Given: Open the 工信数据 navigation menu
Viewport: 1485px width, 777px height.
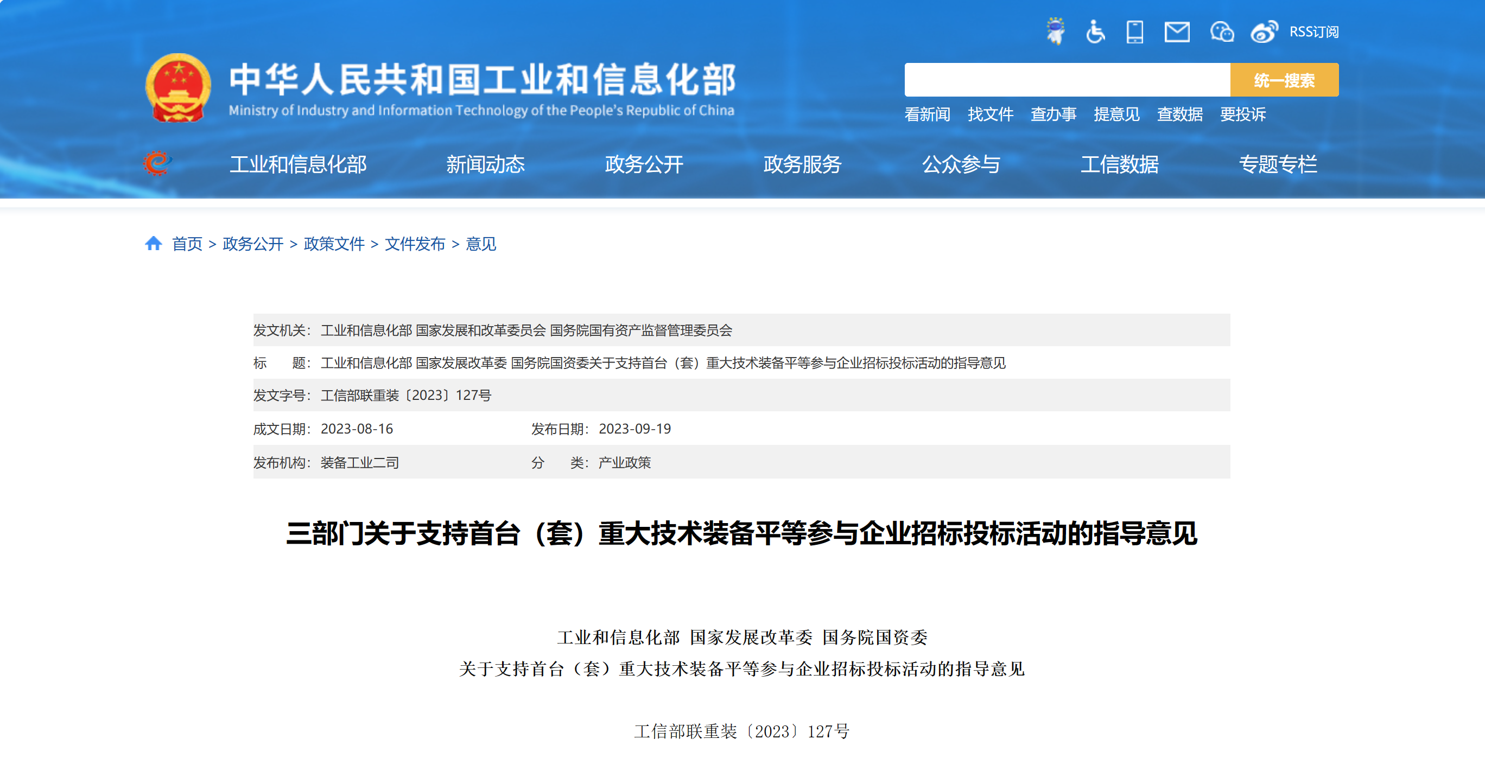Looking at the screenshot, I should (1120, 164).
